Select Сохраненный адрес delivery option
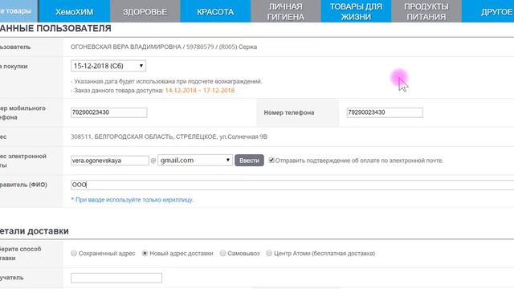Image resolution: width=514 pixels, height=289 pixels. click(x=74, y=254)
